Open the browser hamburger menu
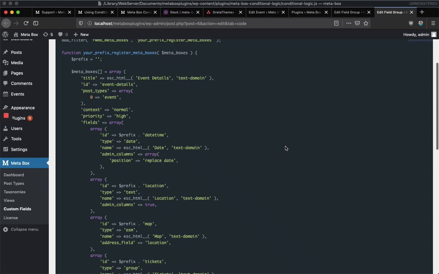This screenshot has height=274, width=439. [x=433, y=23]
